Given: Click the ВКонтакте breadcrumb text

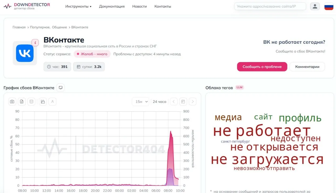Looking at the screenshot, I should (x=80, y=27).
